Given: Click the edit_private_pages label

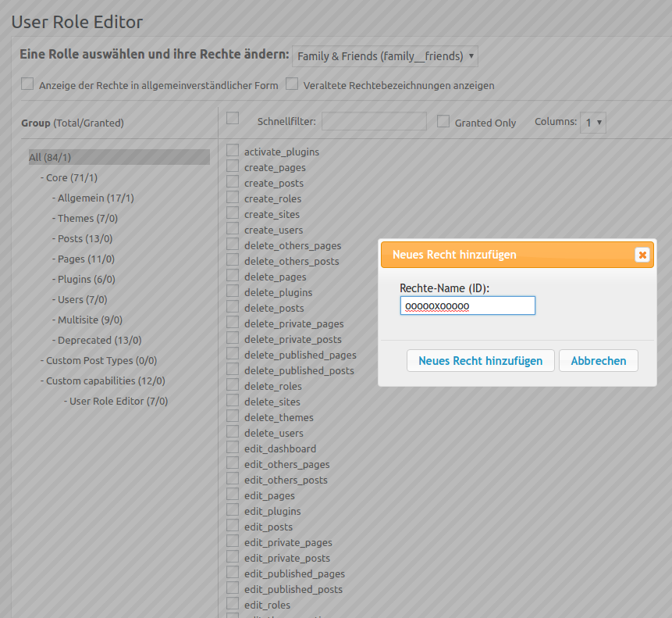Looking at the screenshot, I should 288,542.
